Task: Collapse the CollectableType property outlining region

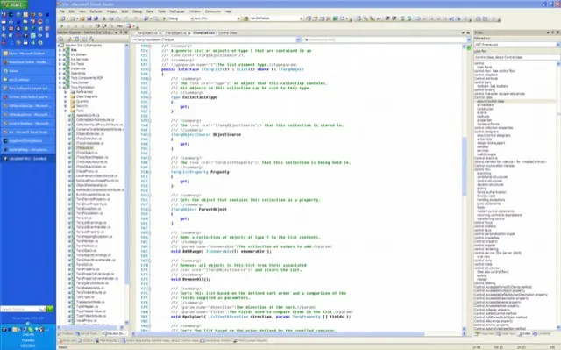Action: click(150, 97)
